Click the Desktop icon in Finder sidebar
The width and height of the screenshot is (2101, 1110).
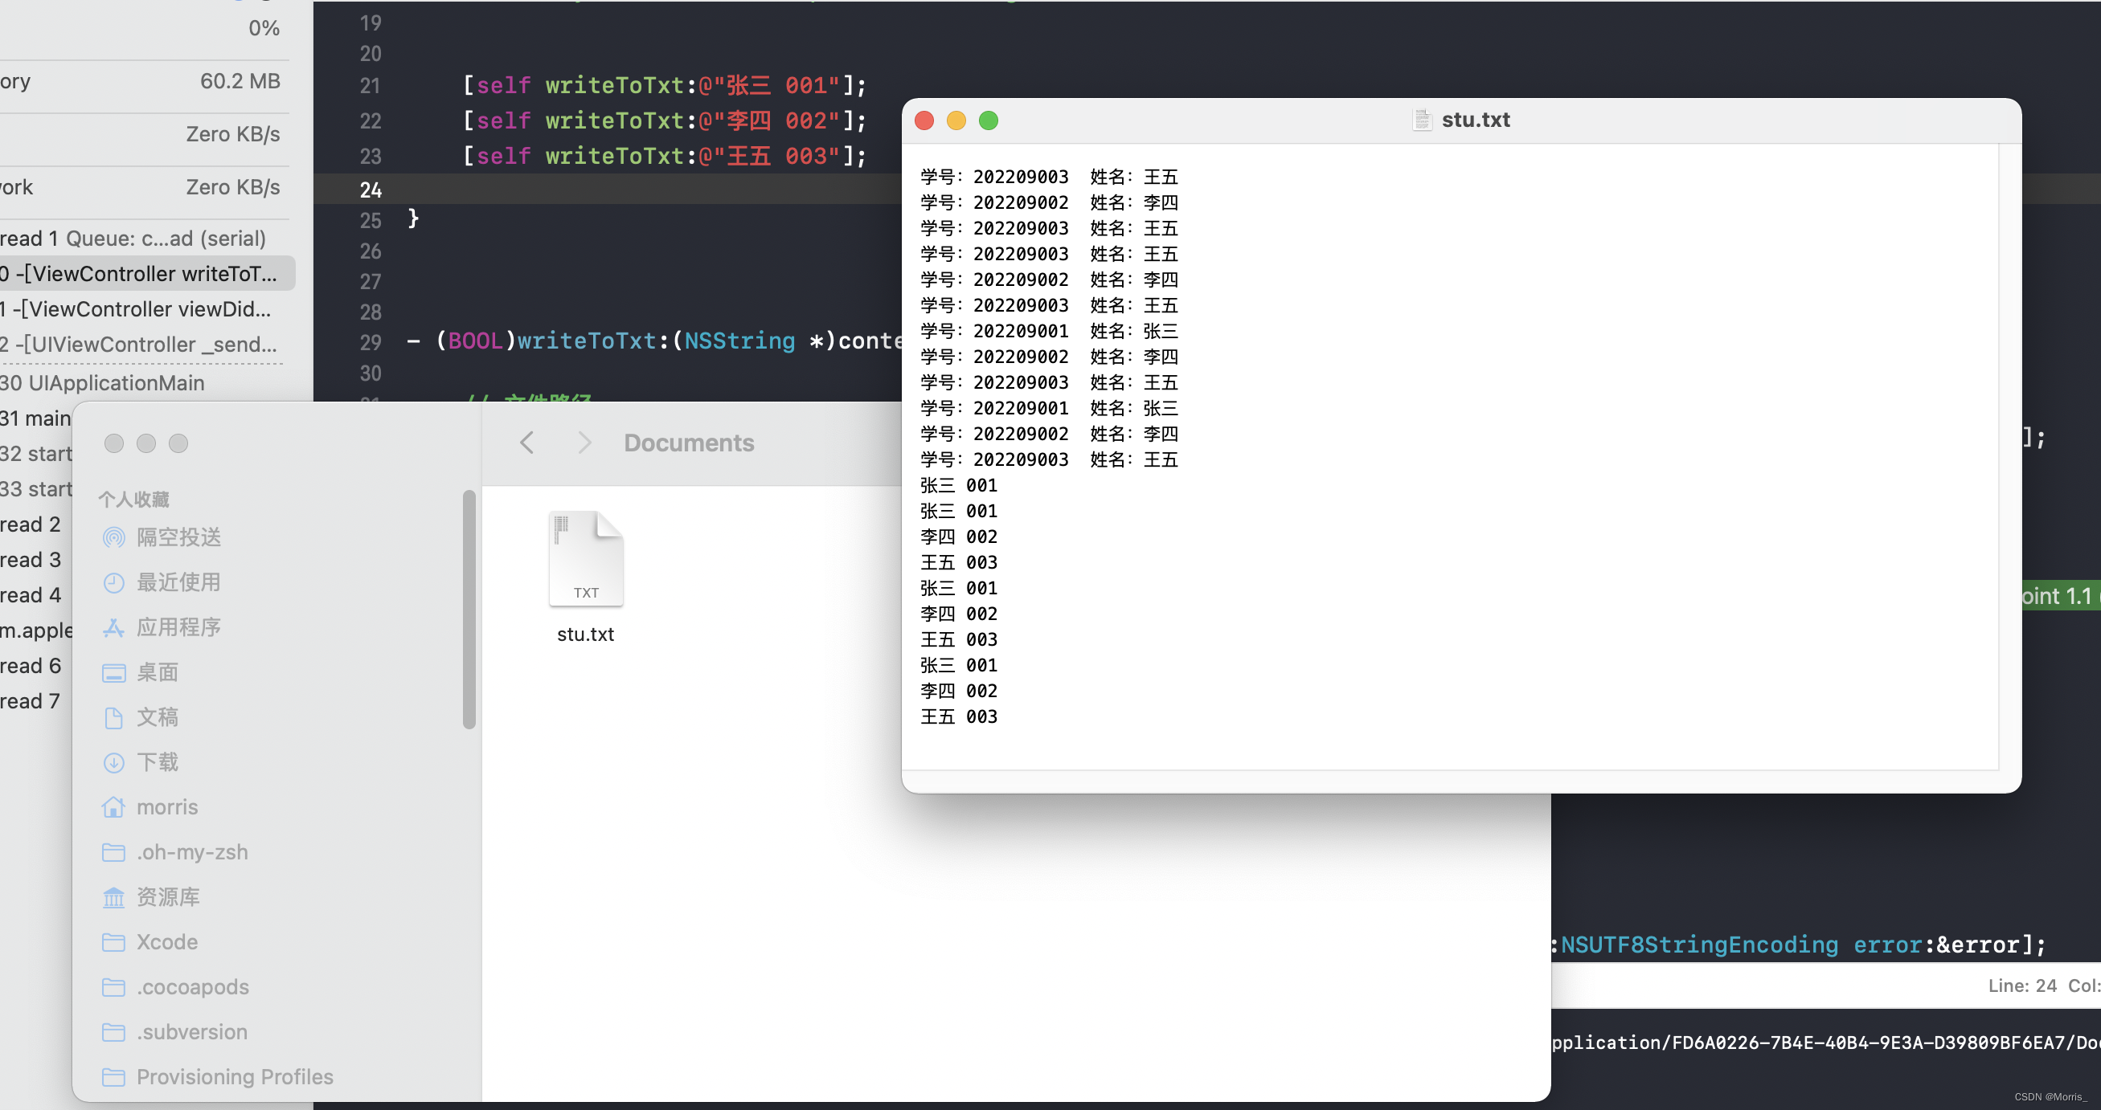[x=113, y=672]
